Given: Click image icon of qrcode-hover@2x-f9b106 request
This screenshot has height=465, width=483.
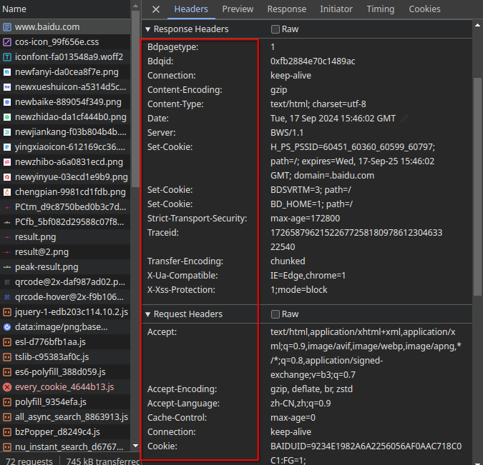Looking at the screenshot, I should pos(7,297).
